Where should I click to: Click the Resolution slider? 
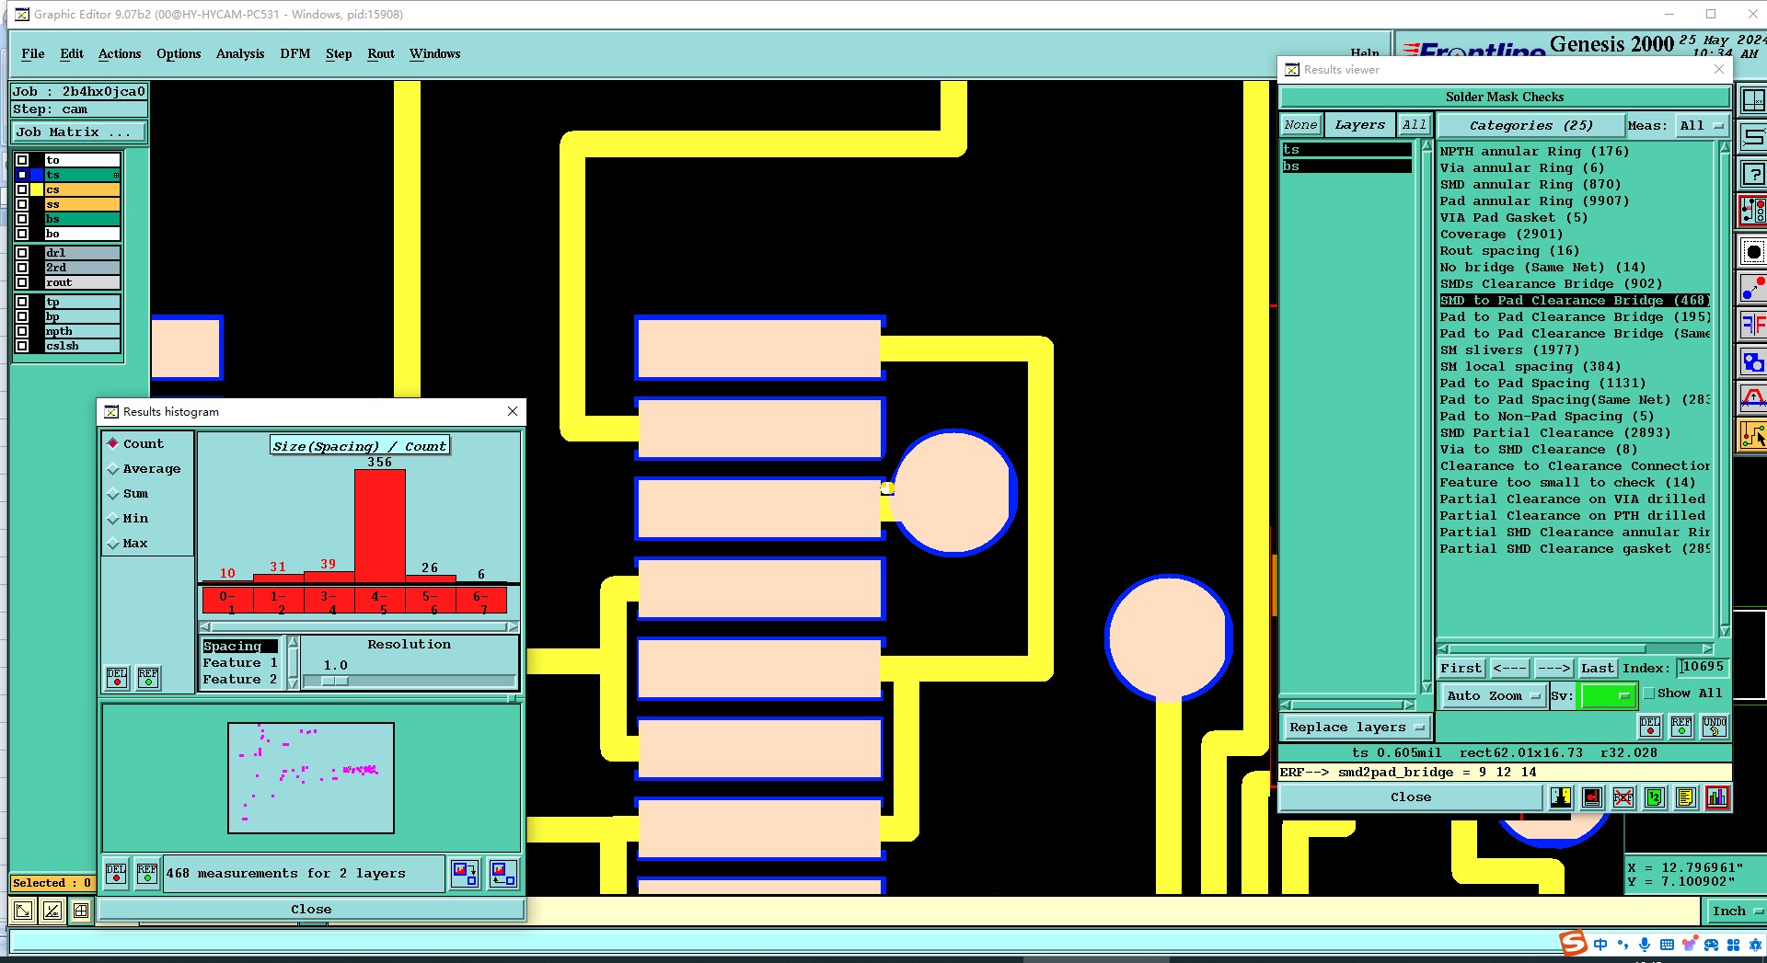click(409, 682)
